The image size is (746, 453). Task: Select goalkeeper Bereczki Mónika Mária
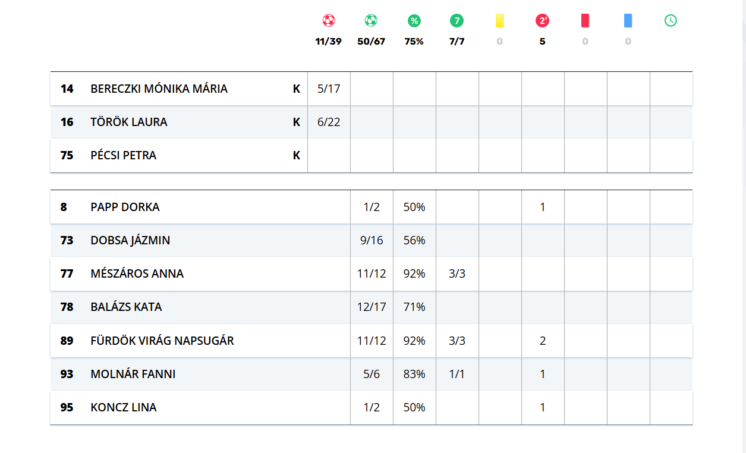[159, 89]
